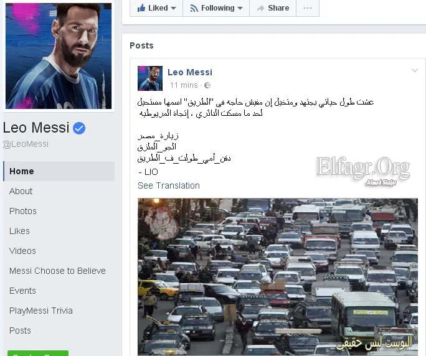Open Leo Messi's small avatar in the post
This screenshot has height=356, width=426.
coord(150,78)
